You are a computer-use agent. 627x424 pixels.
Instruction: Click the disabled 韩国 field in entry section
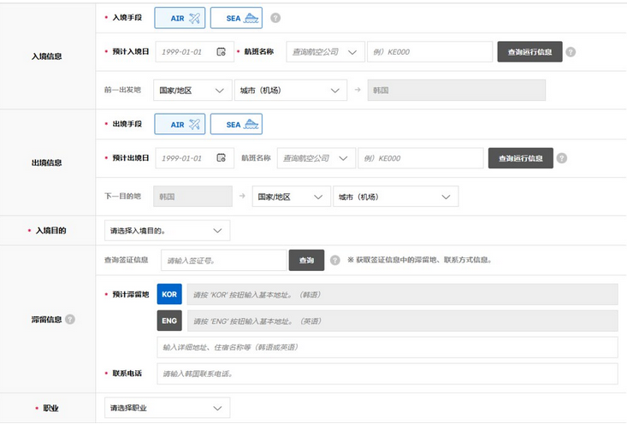click(457, 91)
